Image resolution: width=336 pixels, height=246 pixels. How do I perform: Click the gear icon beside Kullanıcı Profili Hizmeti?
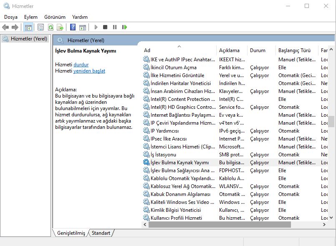pos(147,218)
